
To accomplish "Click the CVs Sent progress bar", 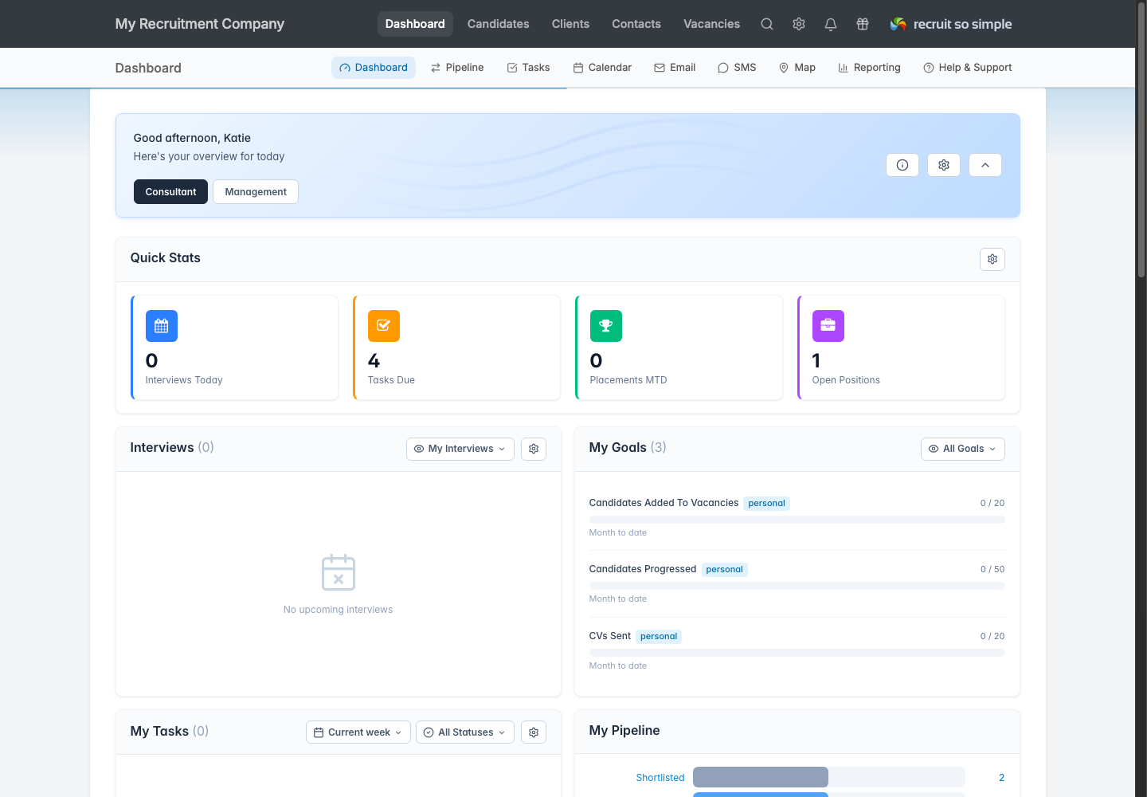I will [x=797, y=653].
